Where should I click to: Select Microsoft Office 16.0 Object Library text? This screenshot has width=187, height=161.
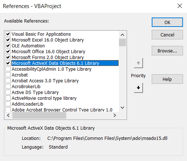tap(48, 52)
